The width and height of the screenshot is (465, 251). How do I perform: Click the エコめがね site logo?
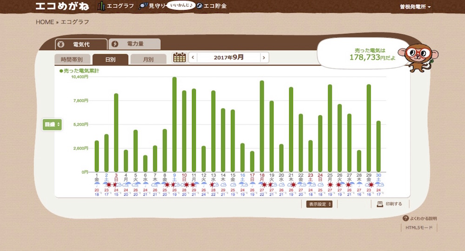(x=62, y=6)
